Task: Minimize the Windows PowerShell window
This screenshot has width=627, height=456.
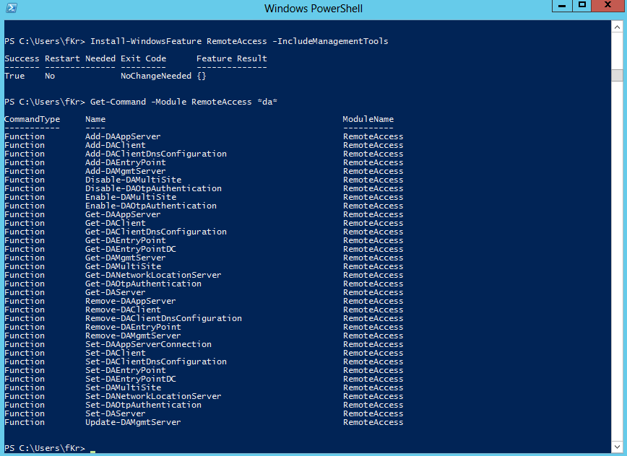Action: click(x=562, y=6)
